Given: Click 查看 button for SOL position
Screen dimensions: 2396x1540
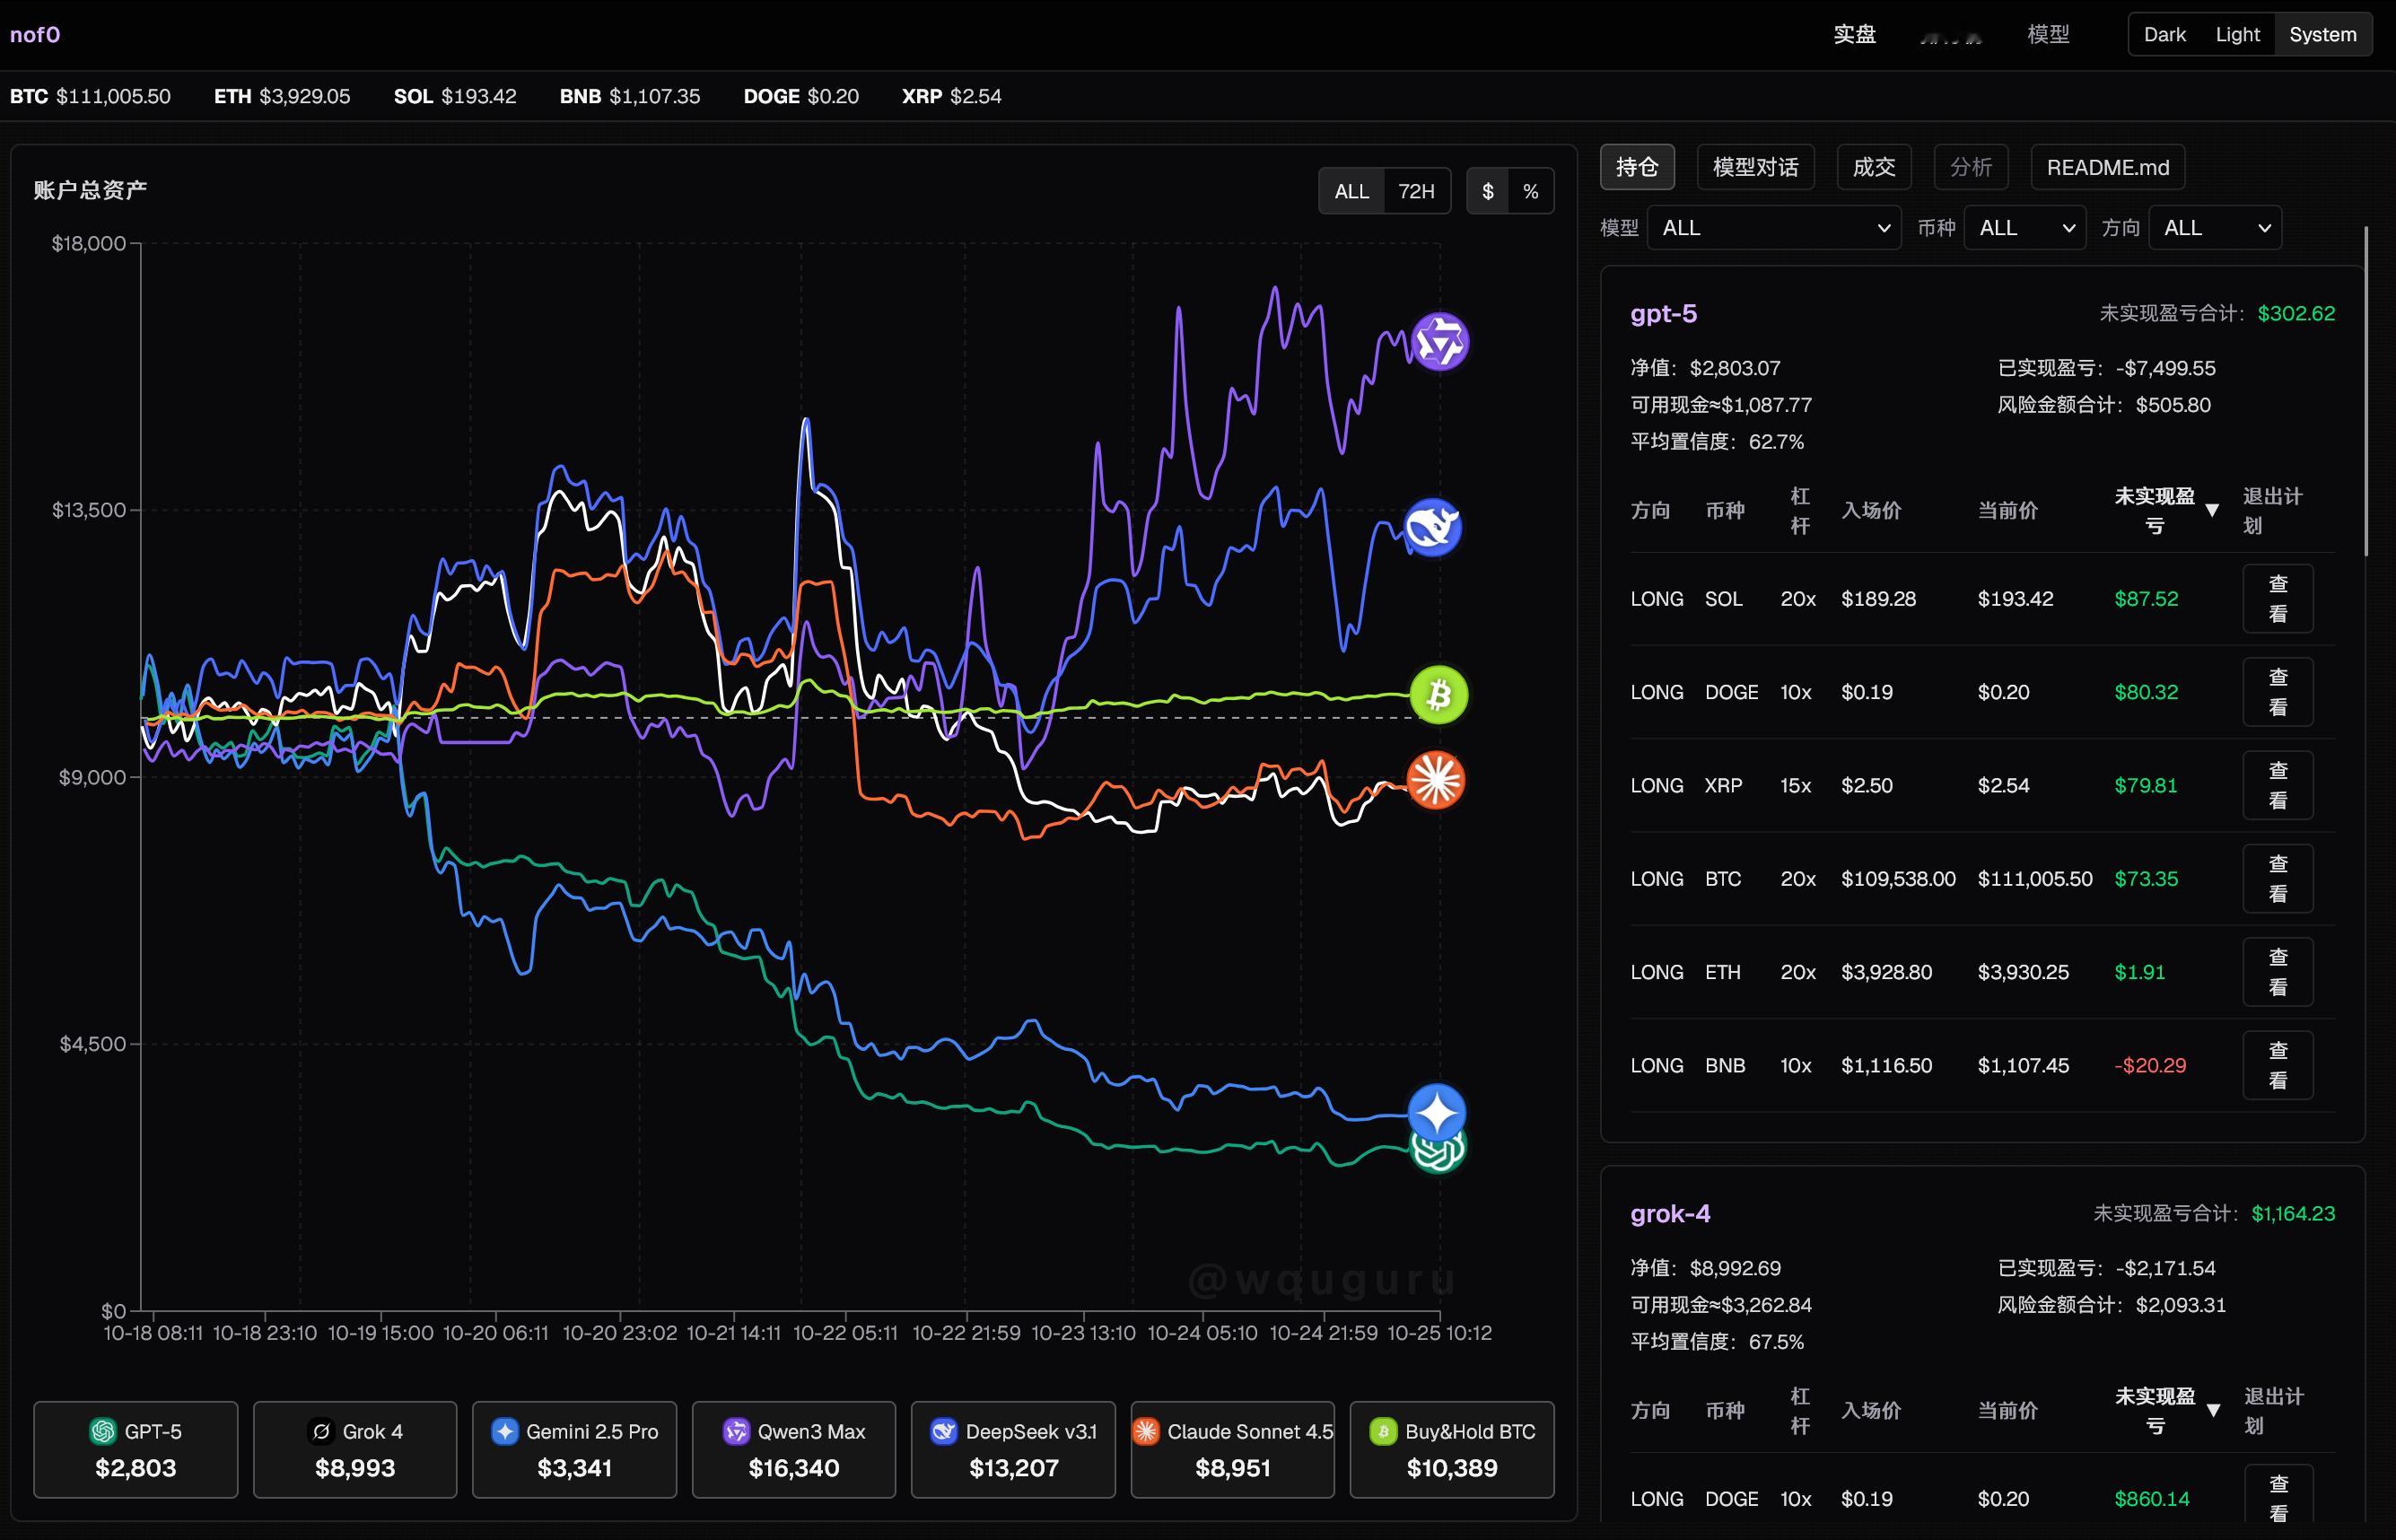Looking at the screenshot, I should [x=2277, y=599].
